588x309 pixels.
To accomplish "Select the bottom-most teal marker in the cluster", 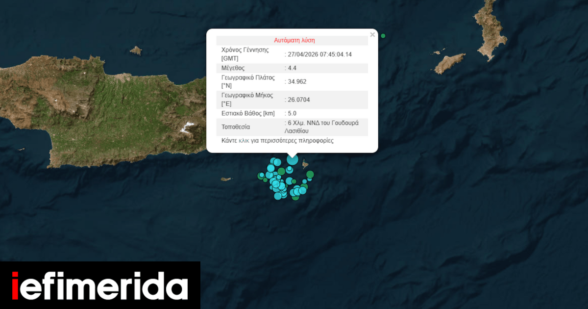I will pyautogui.click(x=278, y=196).
